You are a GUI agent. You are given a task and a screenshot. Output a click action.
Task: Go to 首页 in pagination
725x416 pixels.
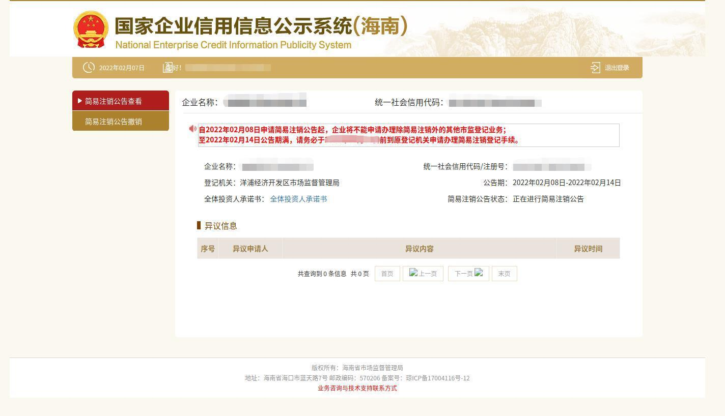point(387,274)
